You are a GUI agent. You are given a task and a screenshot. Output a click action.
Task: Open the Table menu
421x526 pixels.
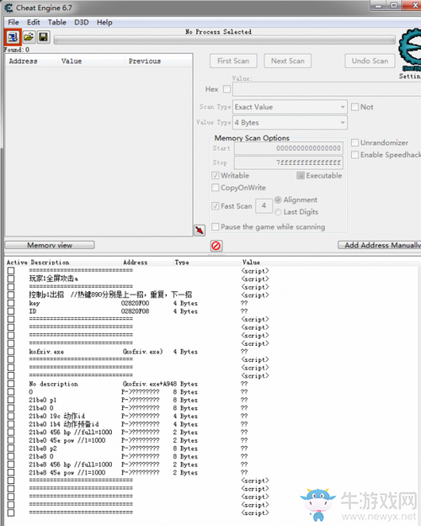[x=56, y=23]
